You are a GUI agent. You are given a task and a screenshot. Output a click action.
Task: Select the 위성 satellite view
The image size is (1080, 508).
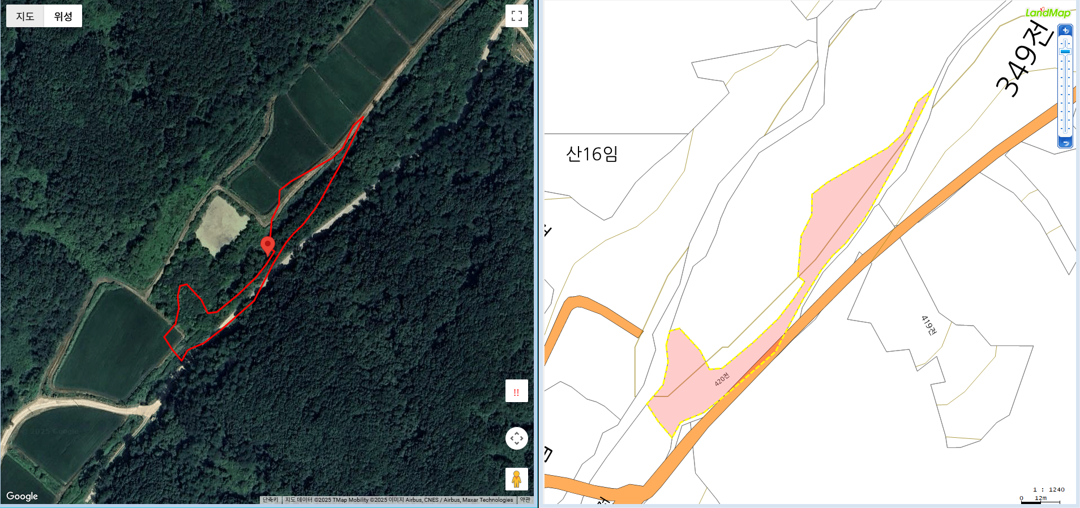[63, 16]
